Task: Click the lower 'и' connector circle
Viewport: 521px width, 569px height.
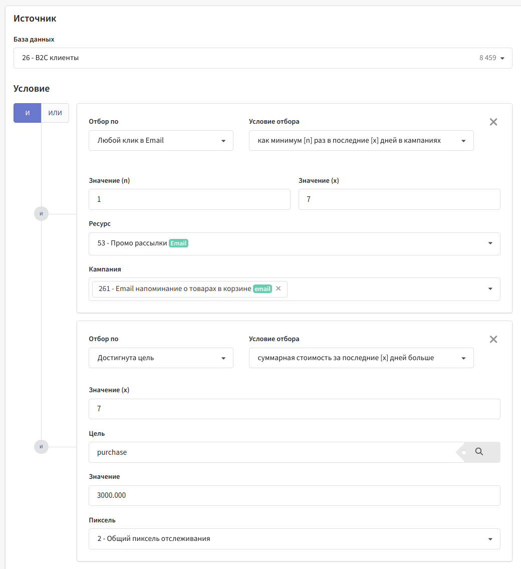Action: 41,446
